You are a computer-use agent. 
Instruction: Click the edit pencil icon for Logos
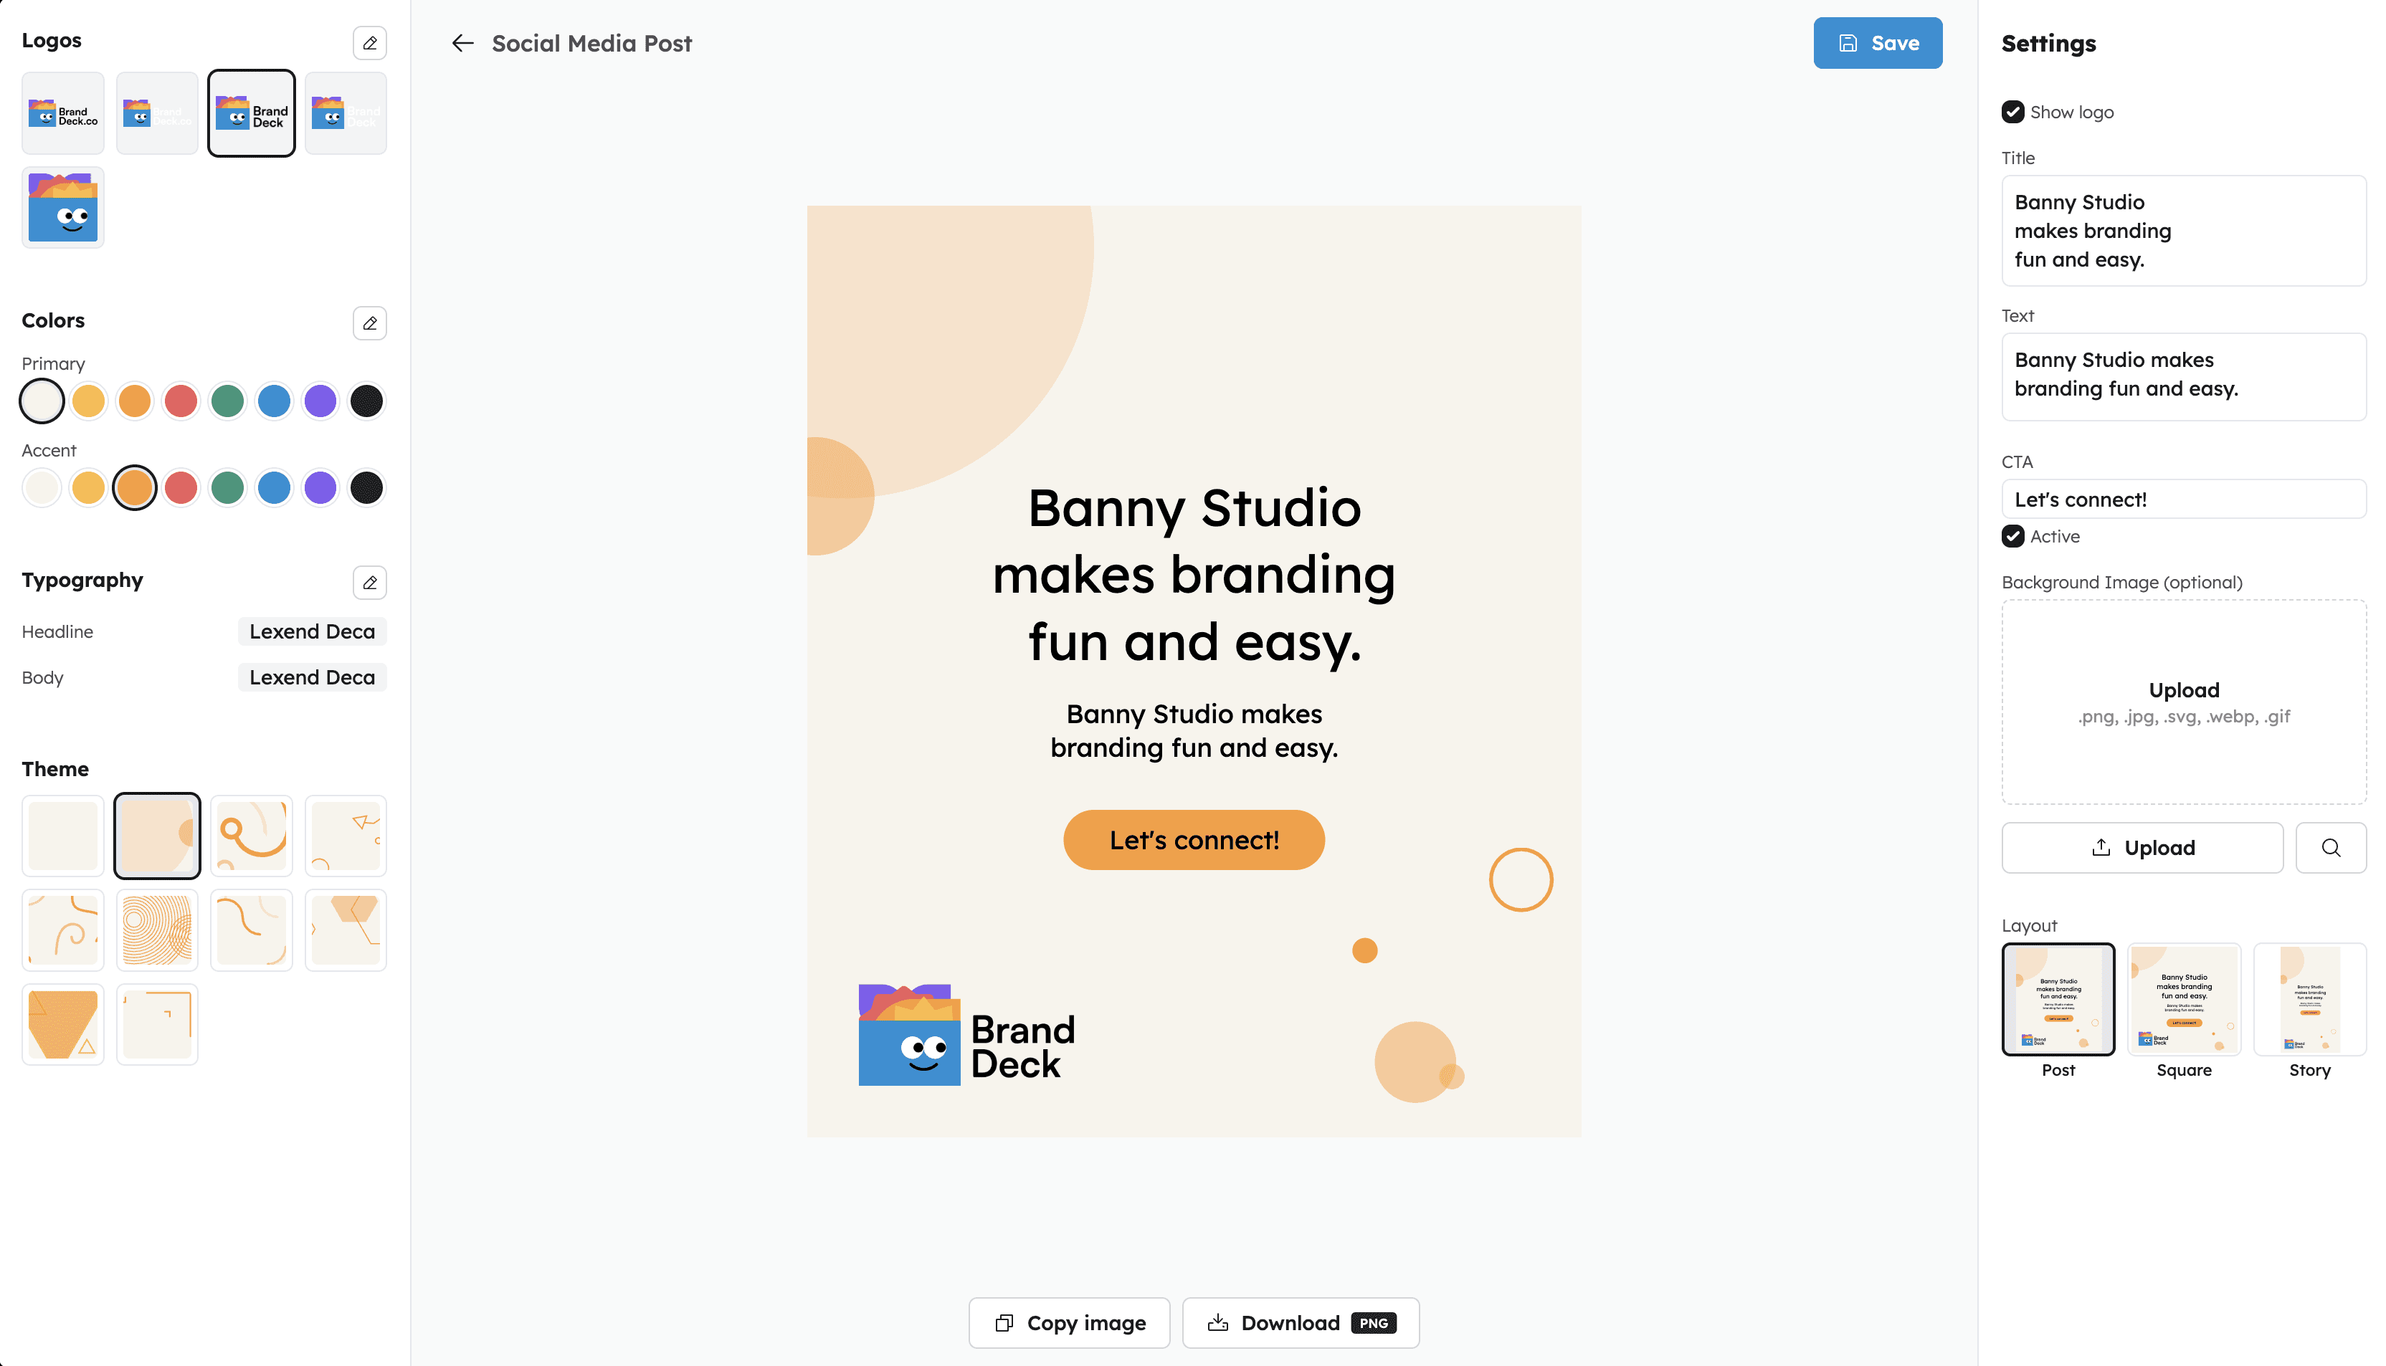[x=370, y=43]
